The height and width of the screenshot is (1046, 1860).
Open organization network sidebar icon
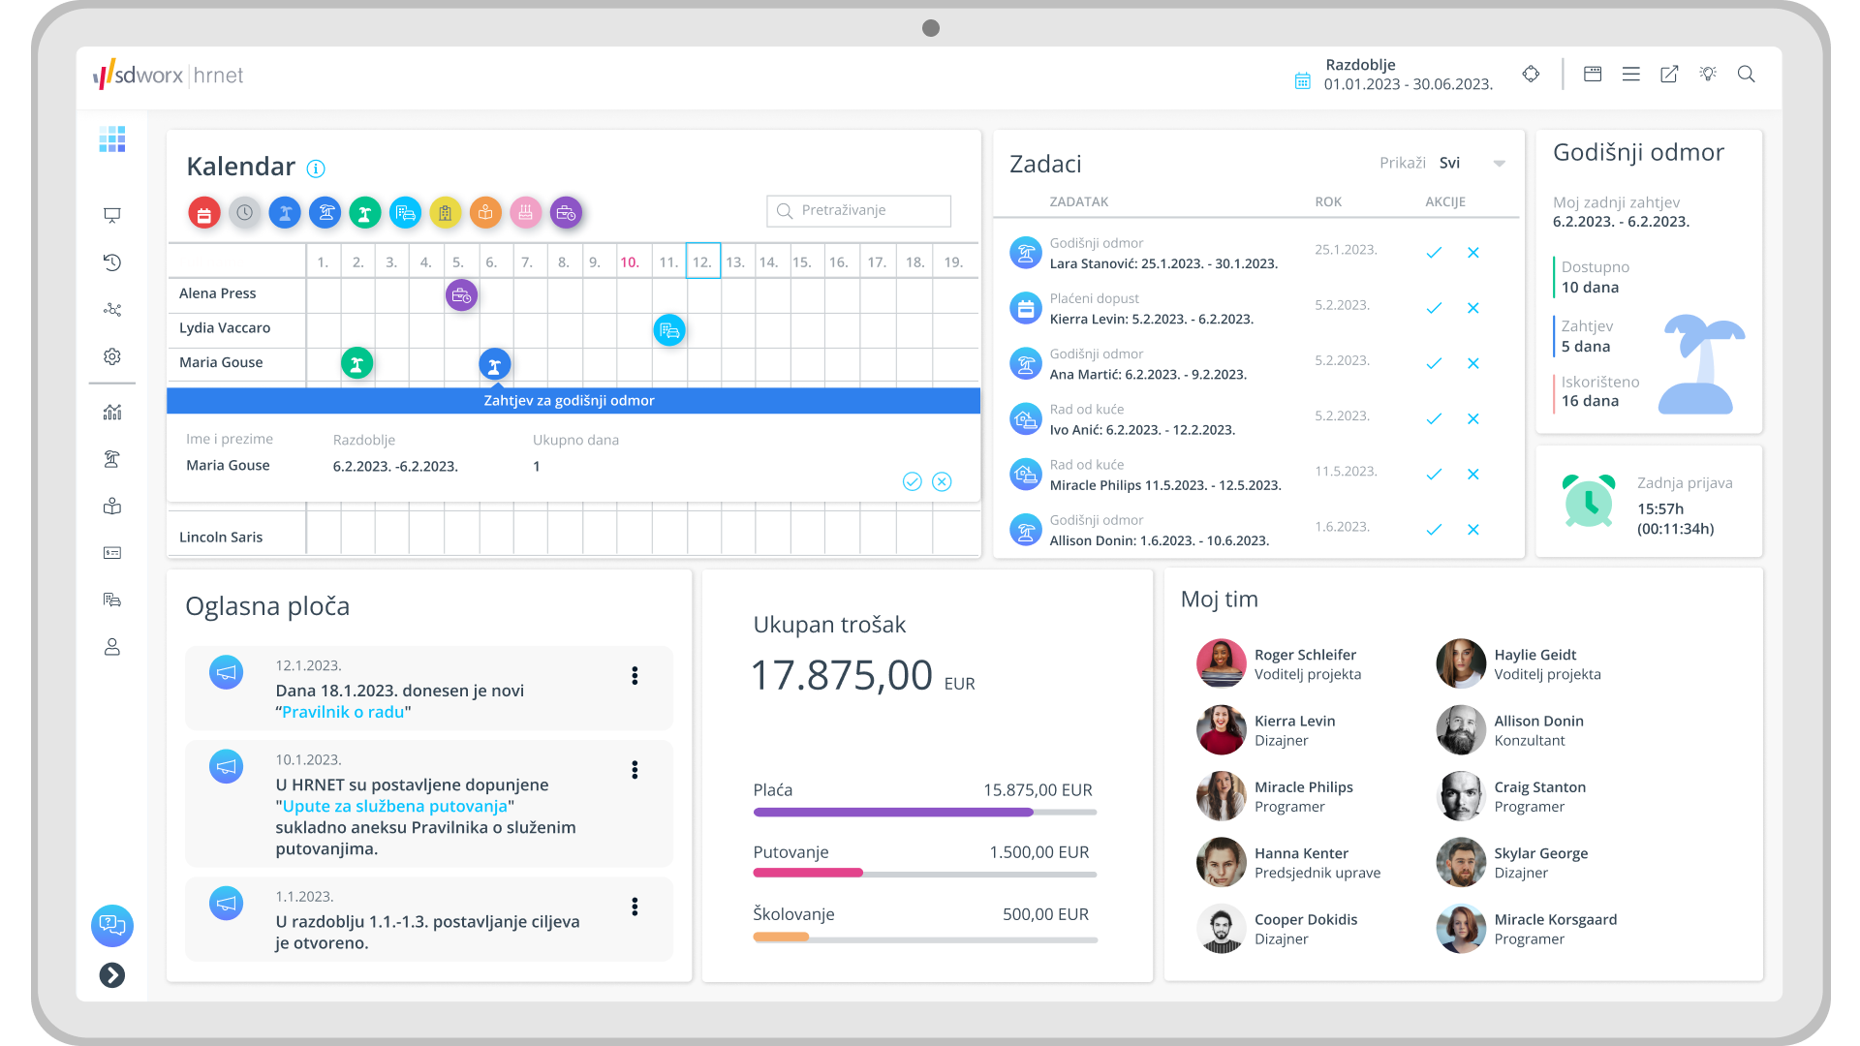point(112,310)
